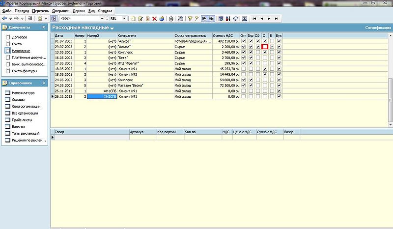Open Счета in Документы panel

pos(17,44)
